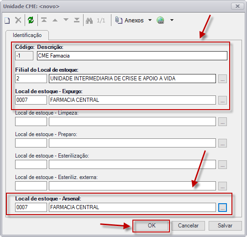Click Preparo code input field
Viewport: 247px width, 237px height.
coord(31,143)
